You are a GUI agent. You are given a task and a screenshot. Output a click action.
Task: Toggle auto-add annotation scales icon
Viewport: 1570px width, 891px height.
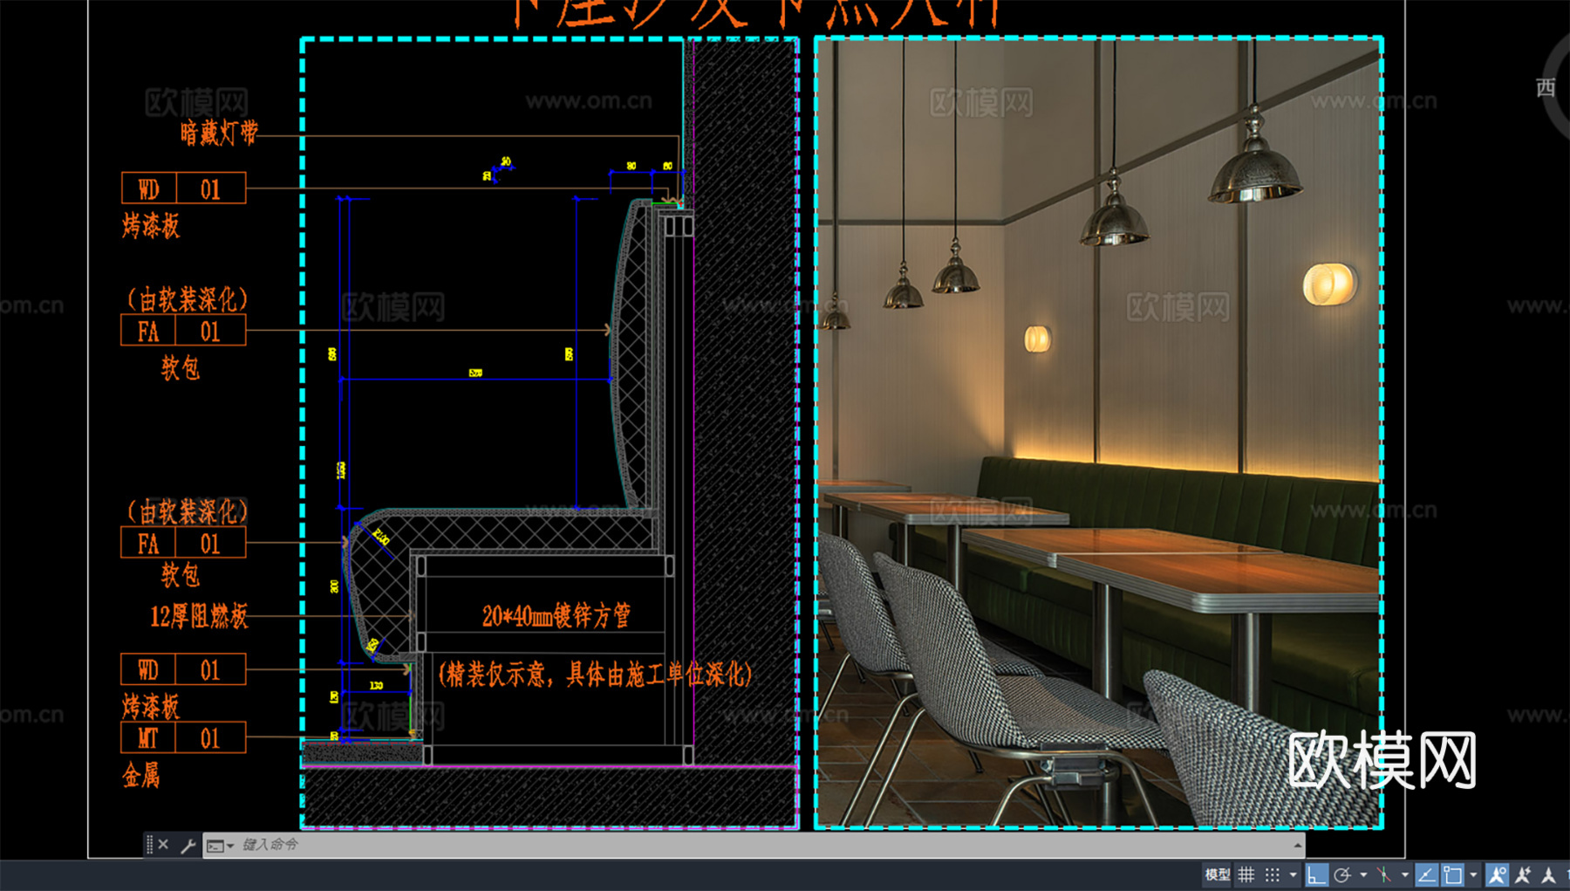point(1523,874)
